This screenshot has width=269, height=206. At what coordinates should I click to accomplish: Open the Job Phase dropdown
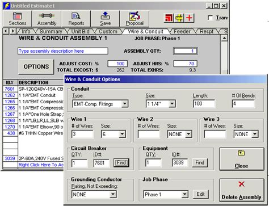[184, 194]
